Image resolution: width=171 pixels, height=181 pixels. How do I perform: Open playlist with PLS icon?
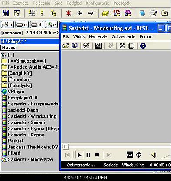pyautogui.click(x=130, y=155)
